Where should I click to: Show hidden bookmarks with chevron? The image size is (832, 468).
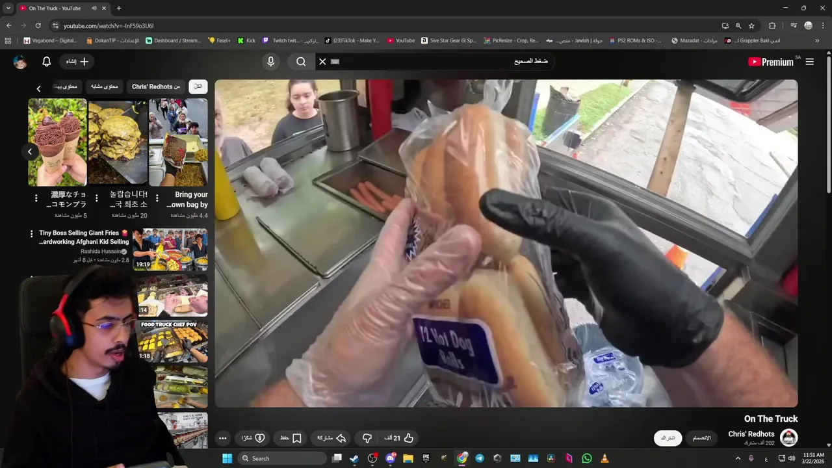[817, 40]
